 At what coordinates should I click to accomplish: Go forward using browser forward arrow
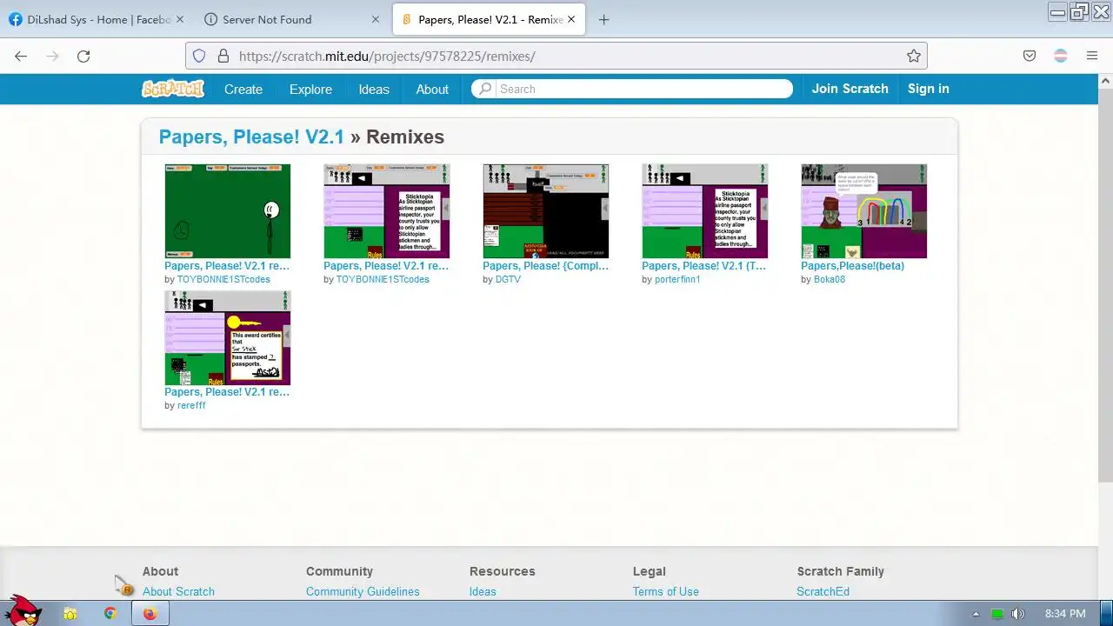pyautogui.click(x=52, y=56)
